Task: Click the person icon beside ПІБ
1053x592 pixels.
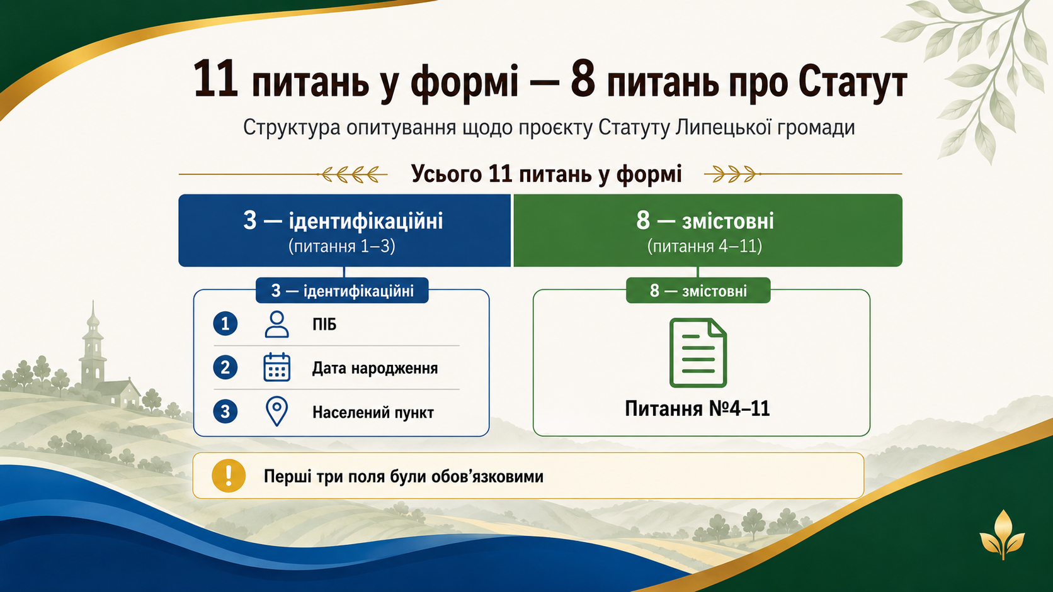Action: tap(276, 325)
